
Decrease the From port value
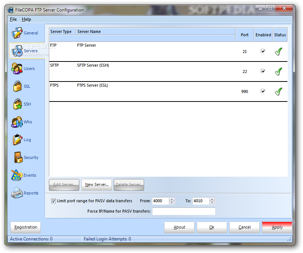pos(172,203)
